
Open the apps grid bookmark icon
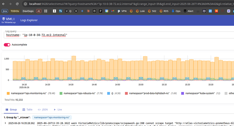pos(46,11)
